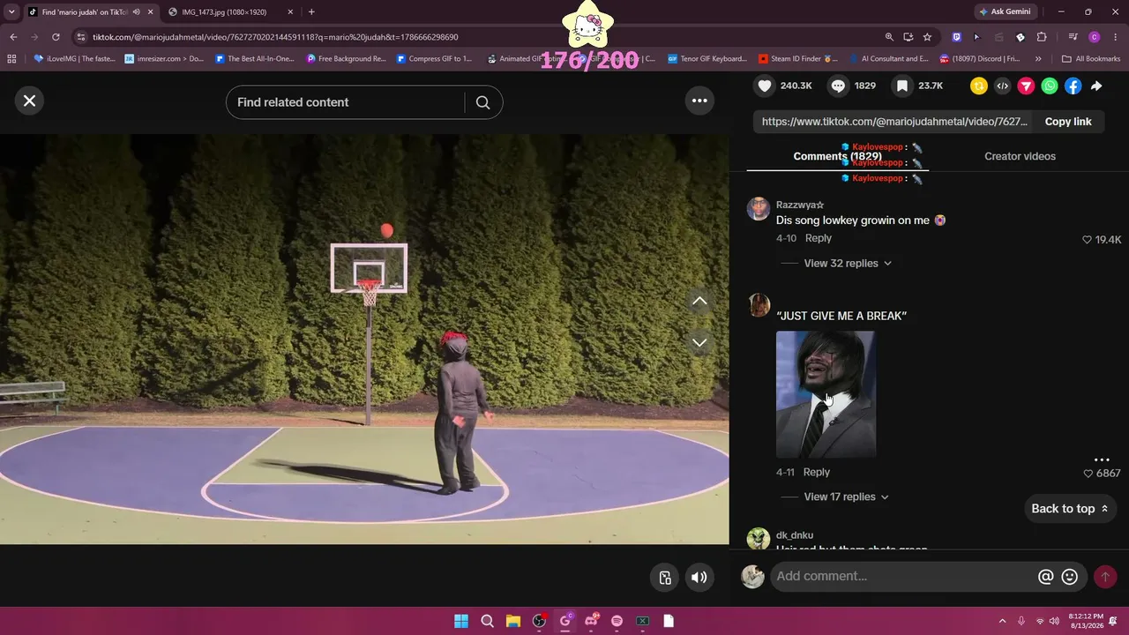Open the emoji picker in the comment box
Image resolution: width=1129 pixels, height=635 pixels.
tap(1070, 577)
